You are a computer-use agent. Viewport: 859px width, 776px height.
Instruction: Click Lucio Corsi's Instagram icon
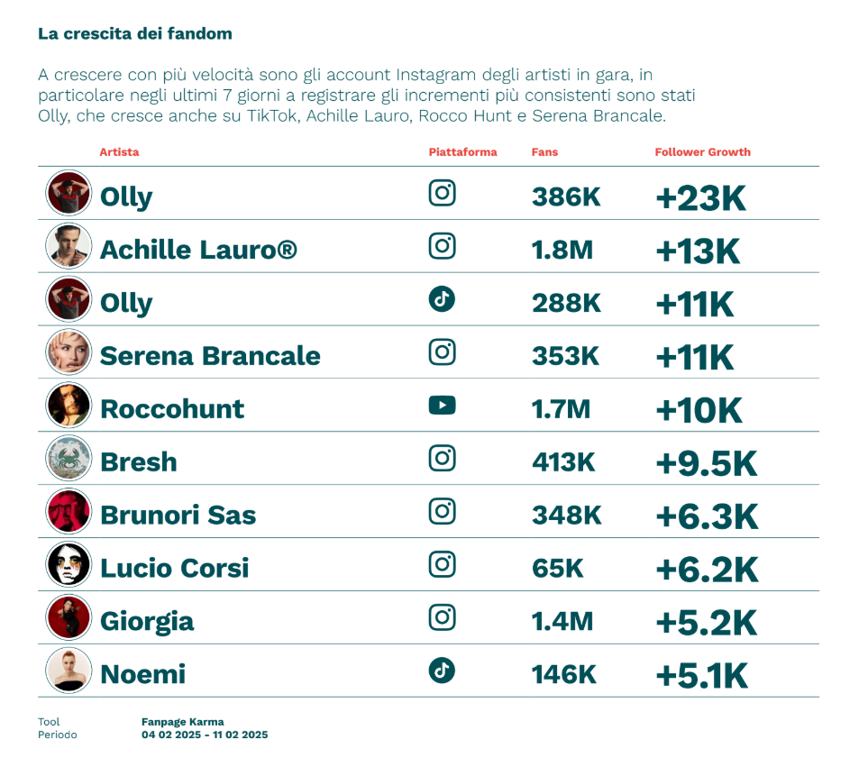tap(442, 565)
